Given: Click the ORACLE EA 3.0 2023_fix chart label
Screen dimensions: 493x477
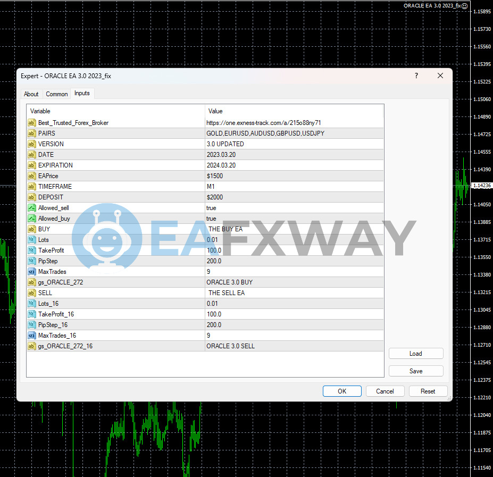Looking at the screenshot, I should click(432, 6).
